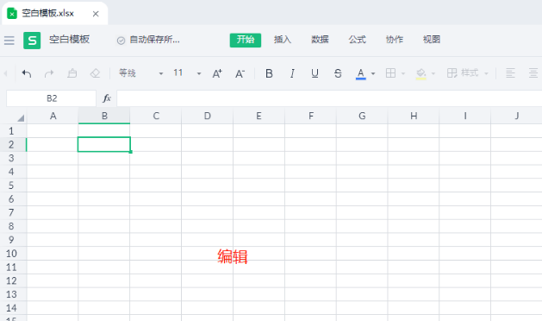
Task: Click into the formula bar input
Action: [329, 98]
